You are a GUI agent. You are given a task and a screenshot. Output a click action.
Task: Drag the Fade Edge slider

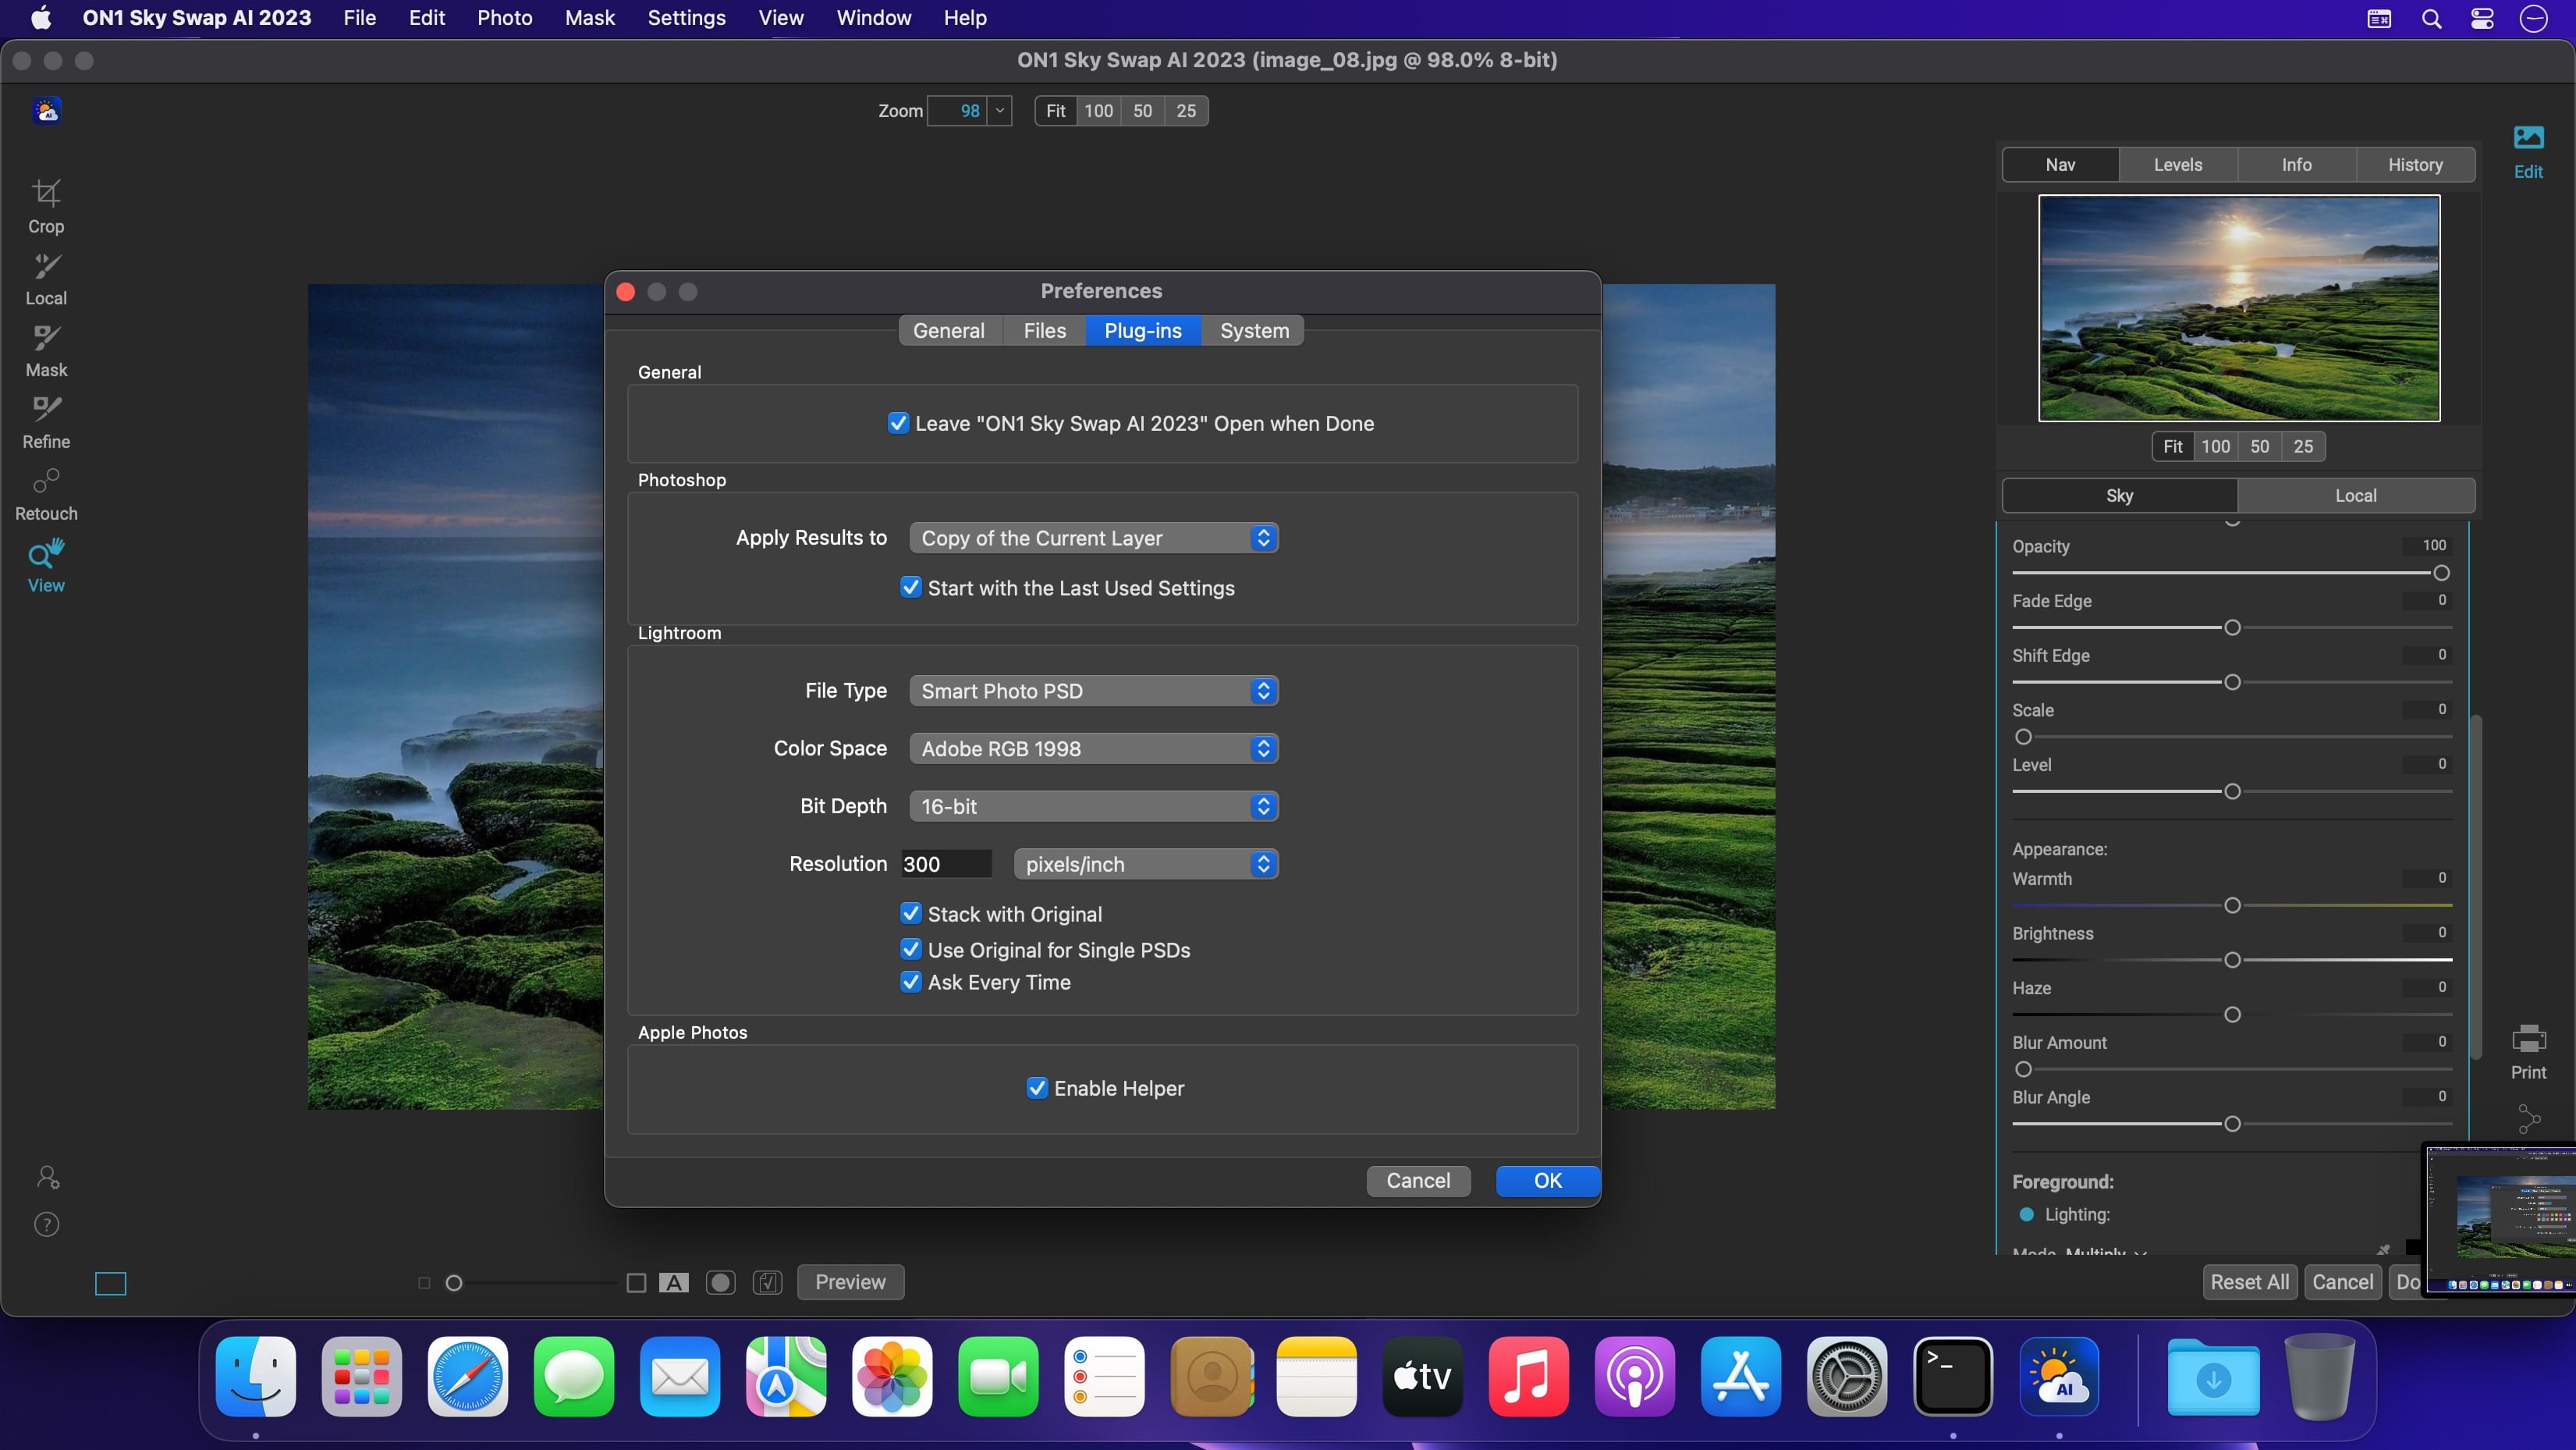click(x=2233, y=627)
